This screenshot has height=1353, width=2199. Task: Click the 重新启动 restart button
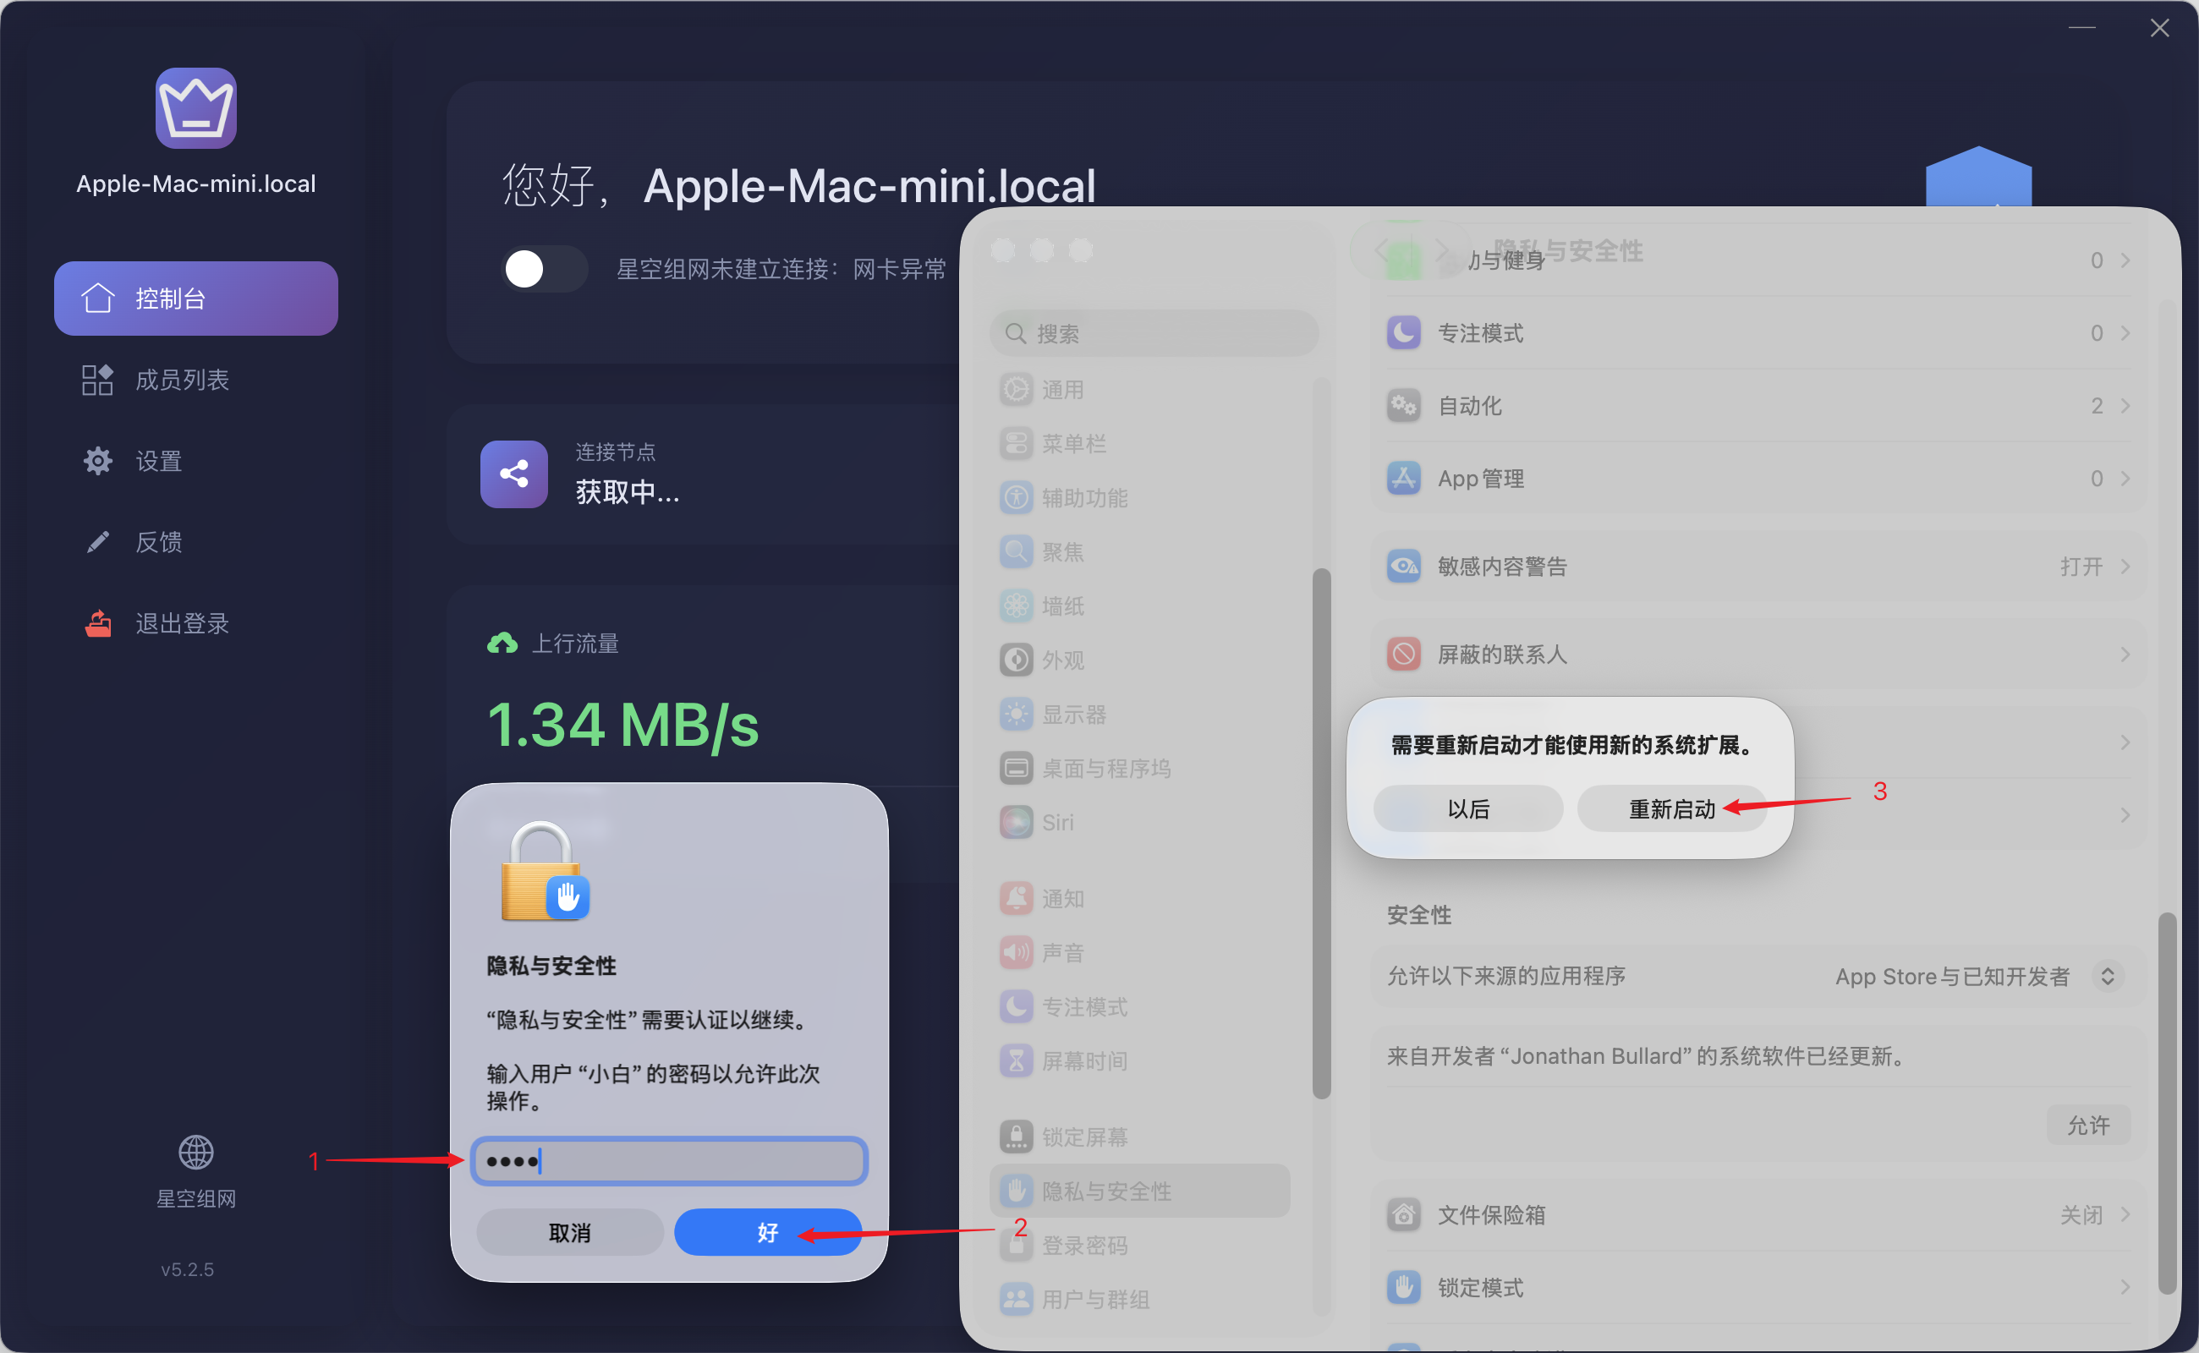tap(1671, 808)
